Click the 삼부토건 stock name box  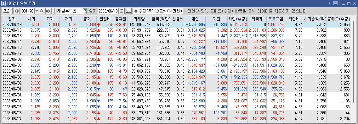point(71,11)
